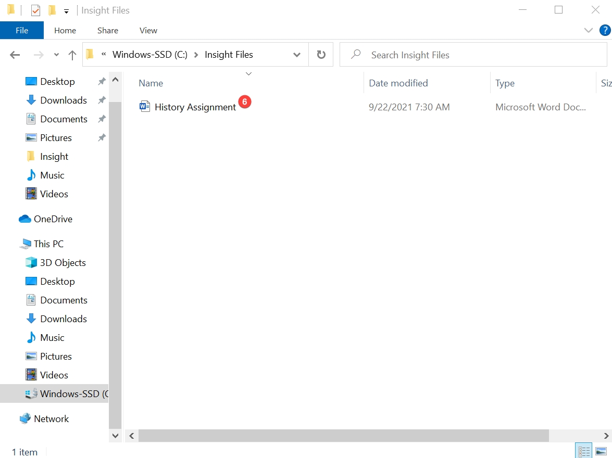Click the blue Help question mark icon
This screenshot has height=458, width=612.
(x=604, y=30)
